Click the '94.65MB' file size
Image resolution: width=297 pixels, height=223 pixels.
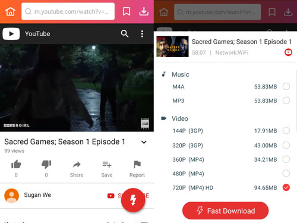pyautogui.click(x=266, y=188)
